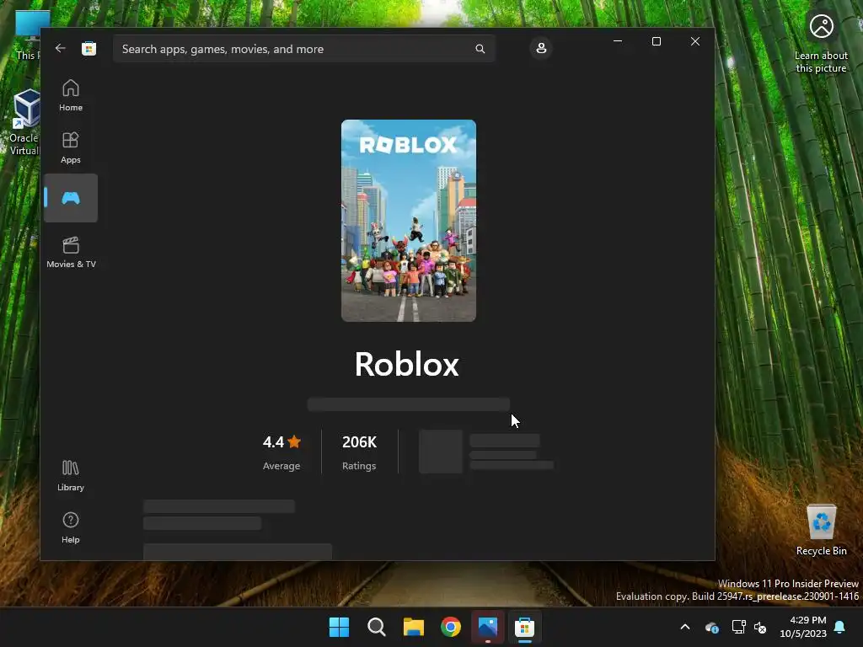
Task: Select the Recycle Bin desktop icon
Action: click(x=821, y=530)
